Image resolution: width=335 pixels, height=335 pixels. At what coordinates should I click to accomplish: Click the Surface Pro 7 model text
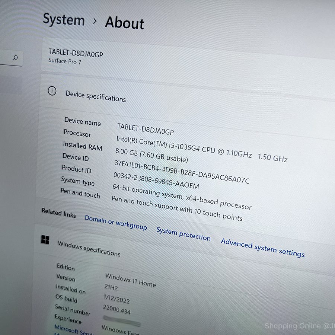tap(65, 61)
